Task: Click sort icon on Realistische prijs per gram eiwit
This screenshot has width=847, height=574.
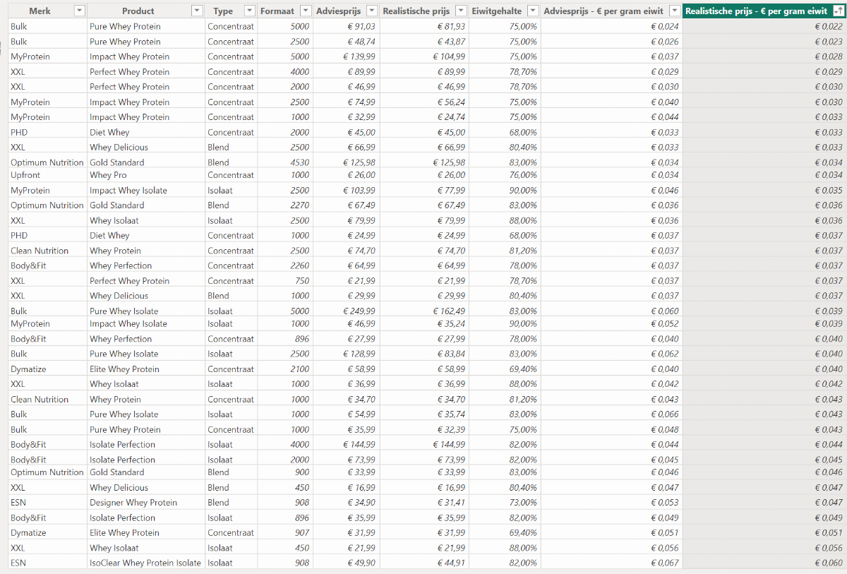Action: pyautogui.click(x=837, y=11)
